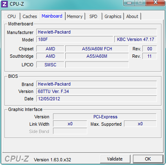The image size is (166, 165).
Task: Open the SPD tab
Action: [93, 16]
